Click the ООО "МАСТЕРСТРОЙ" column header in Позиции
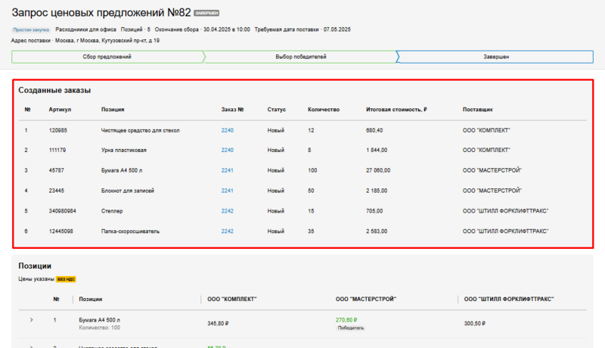 pyautogui.click(x=366, y=300)
